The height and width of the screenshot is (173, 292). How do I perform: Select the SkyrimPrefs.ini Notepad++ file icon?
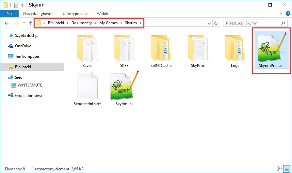click(x=271, y=47)
